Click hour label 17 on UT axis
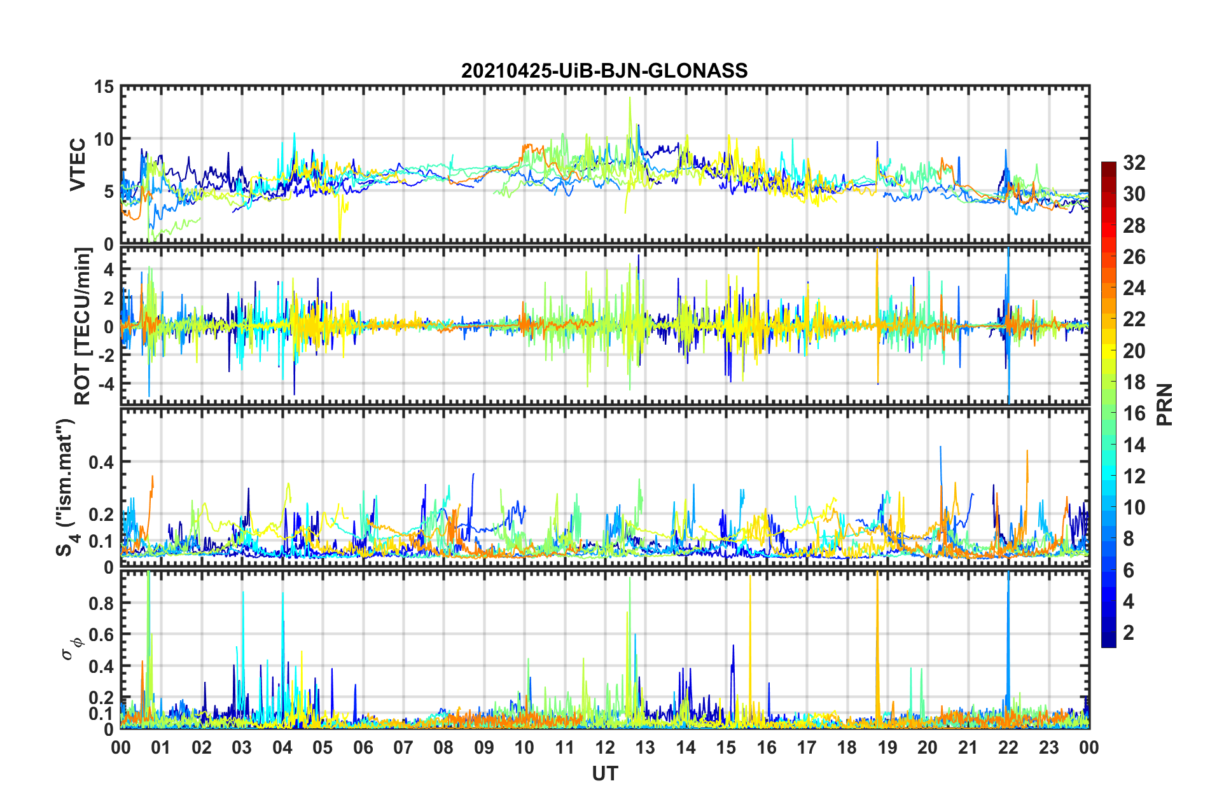 coord(807,747)
